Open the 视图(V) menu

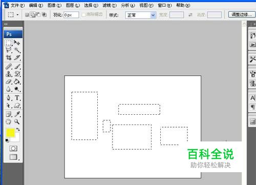pyautogui.click(x=146, y=6)
